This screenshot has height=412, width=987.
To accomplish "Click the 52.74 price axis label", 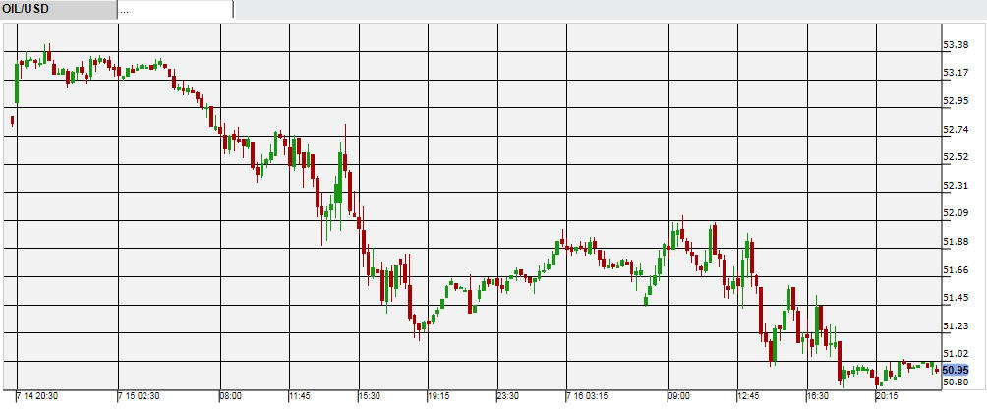I will click(957, 130).
